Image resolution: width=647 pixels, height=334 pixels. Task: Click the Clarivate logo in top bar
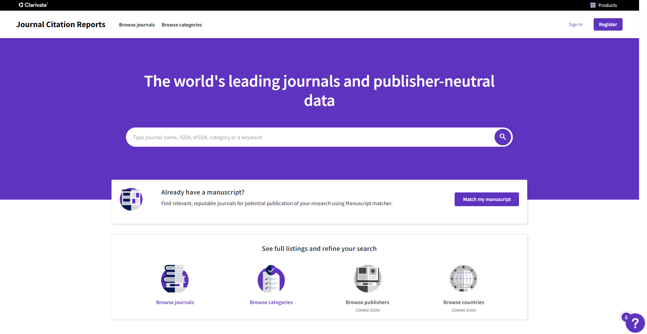[x=33, y=5]
